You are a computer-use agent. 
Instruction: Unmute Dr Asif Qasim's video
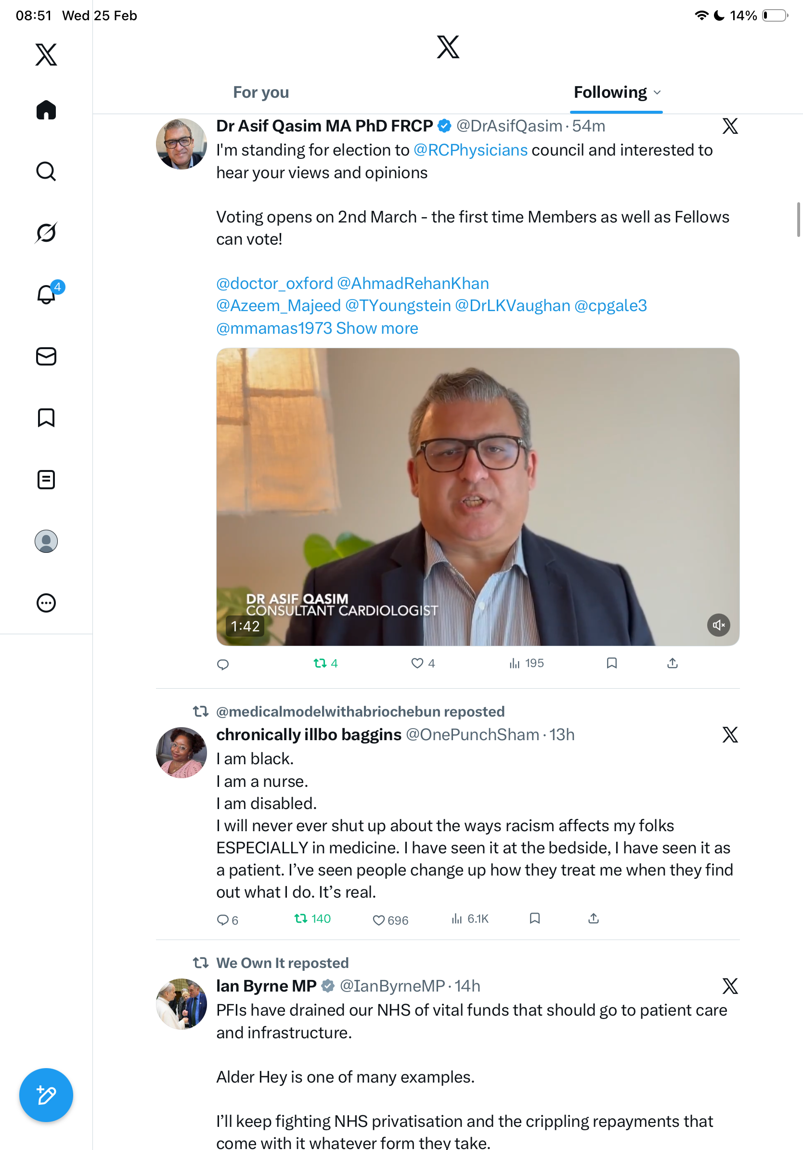pos(718,625)
